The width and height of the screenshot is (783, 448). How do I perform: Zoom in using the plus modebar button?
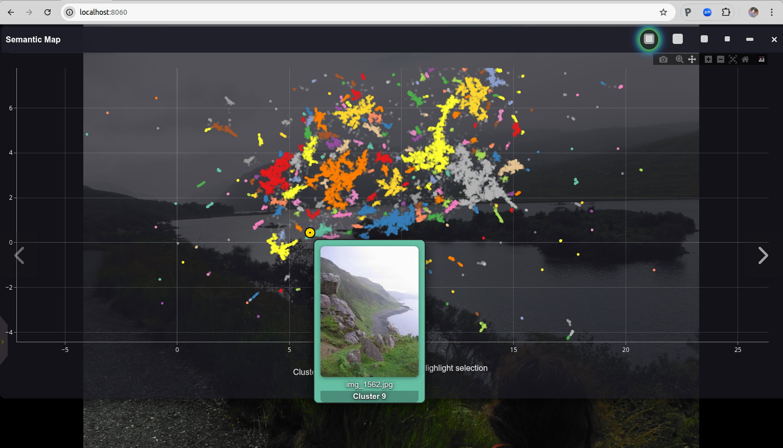(708, 59)
